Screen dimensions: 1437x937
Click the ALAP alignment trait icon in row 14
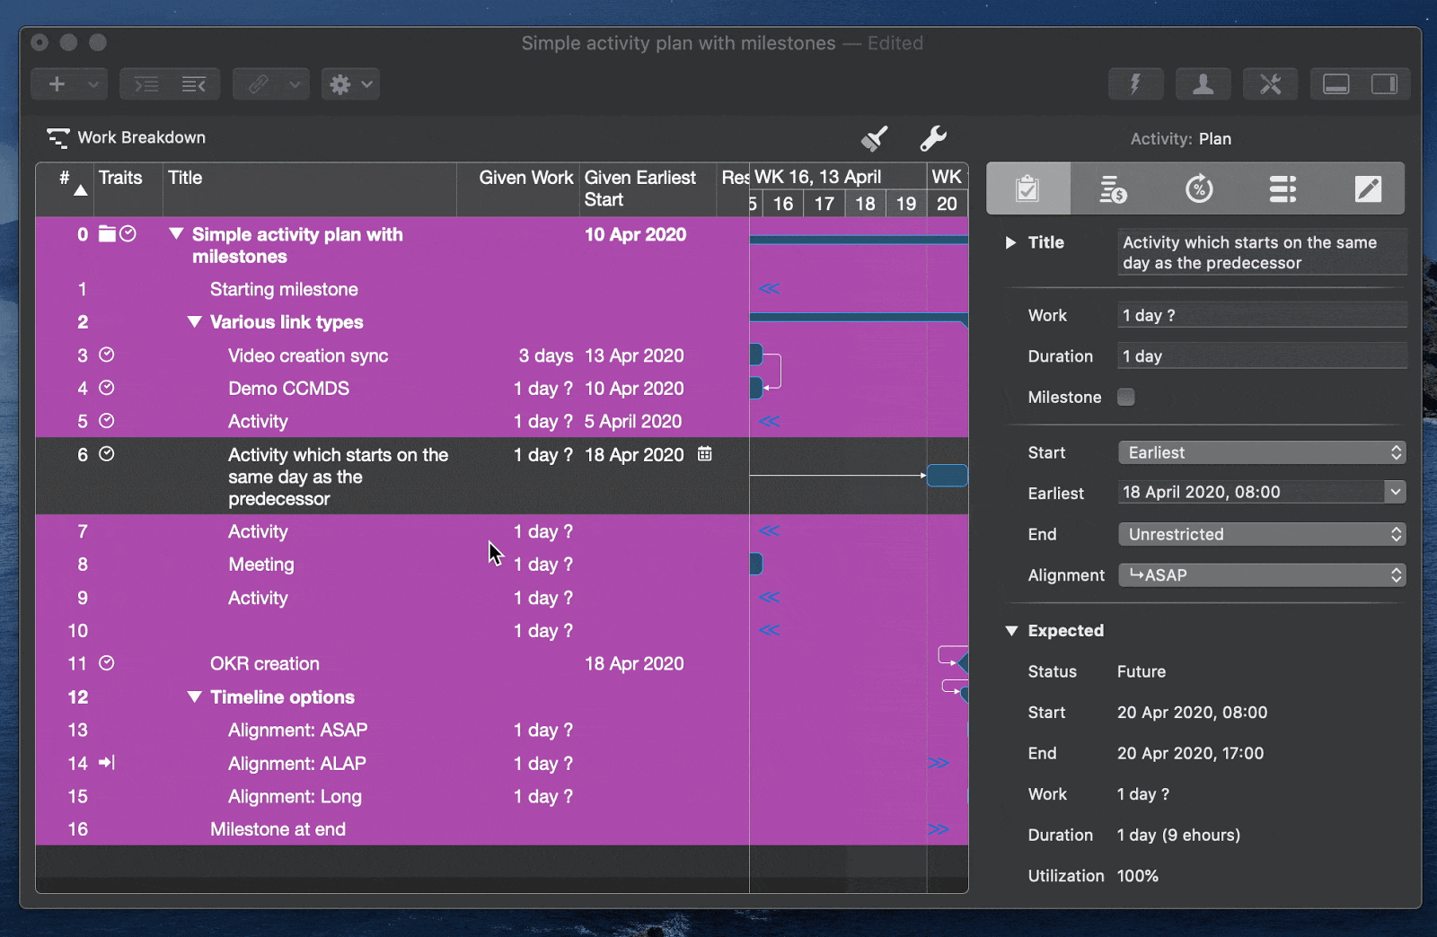pos(107,763)
